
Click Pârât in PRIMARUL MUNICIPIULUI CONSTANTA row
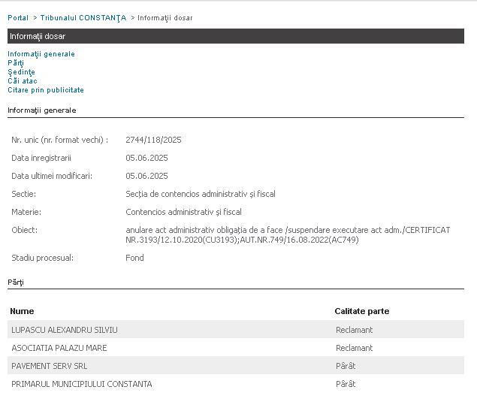tap(346, 384)
